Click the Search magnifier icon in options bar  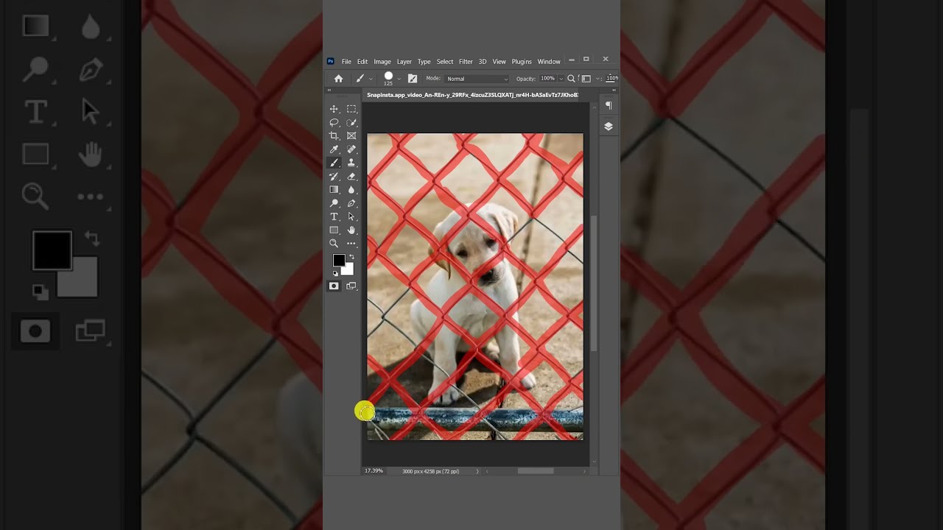[x=571, y=79]
